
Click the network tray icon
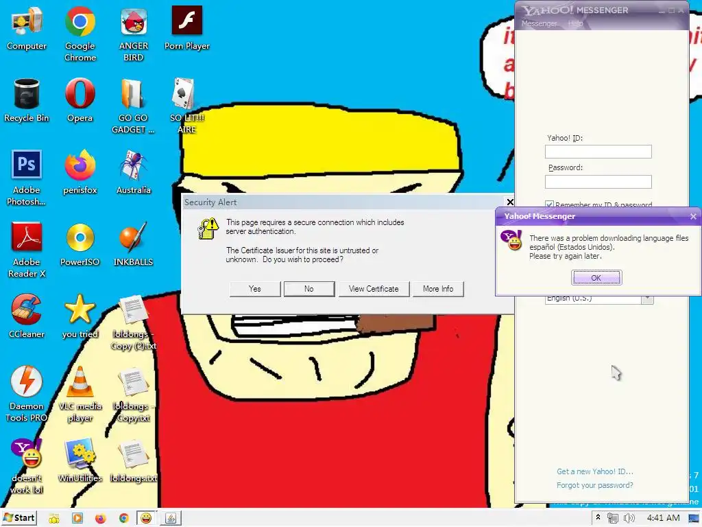click(x=612, y=519)
